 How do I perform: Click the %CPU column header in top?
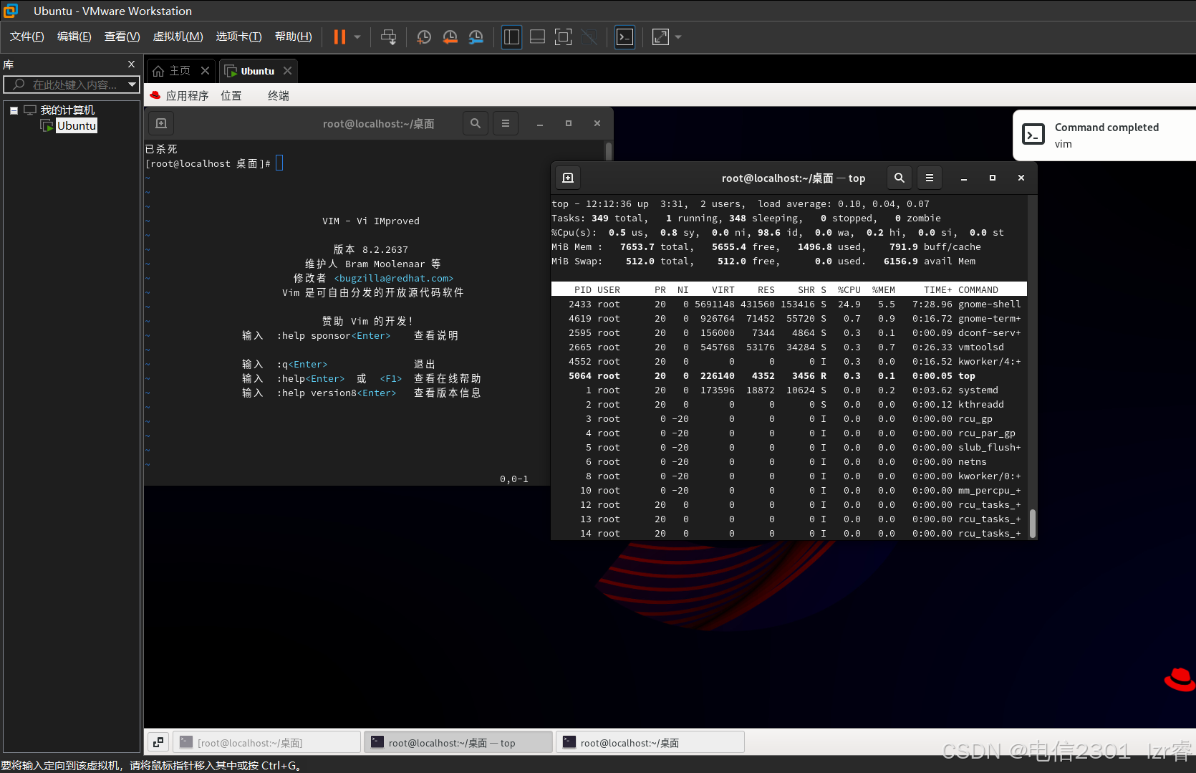(849, 290)
